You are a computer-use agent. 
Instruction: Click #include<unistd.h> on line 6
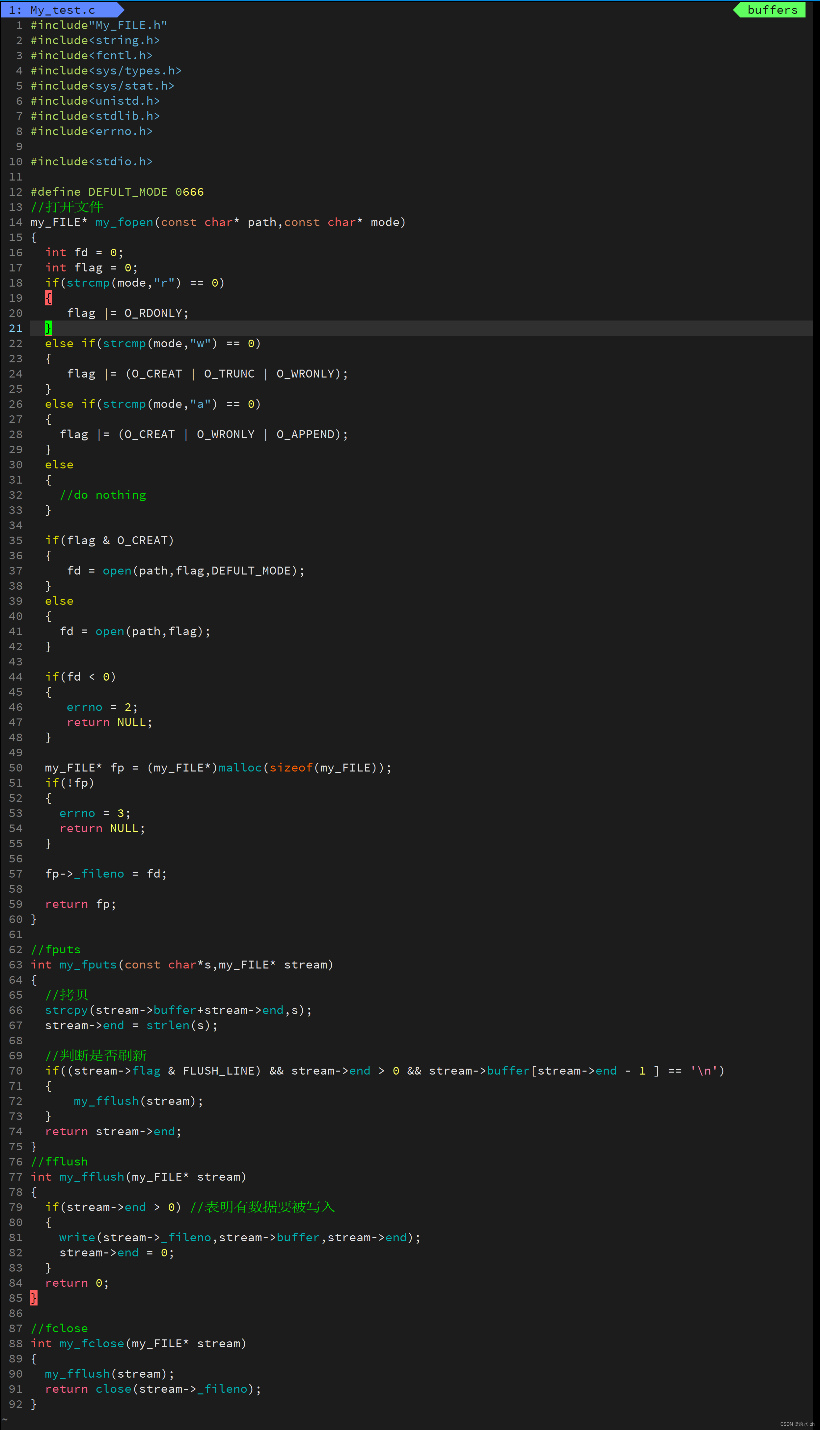[x=95, y=101]
